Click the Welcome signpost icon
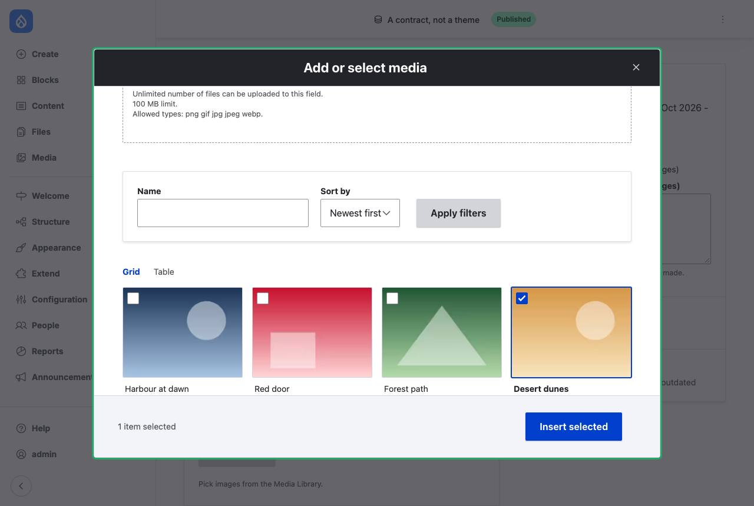 21,196
